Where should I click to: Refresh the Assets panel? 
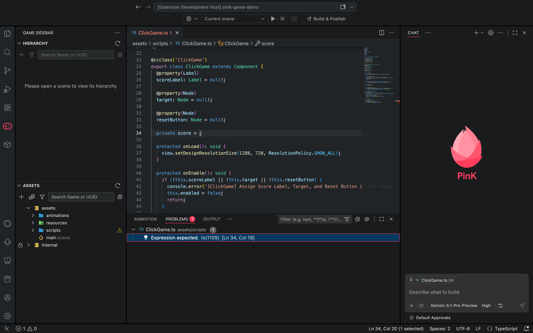(118, 186)
